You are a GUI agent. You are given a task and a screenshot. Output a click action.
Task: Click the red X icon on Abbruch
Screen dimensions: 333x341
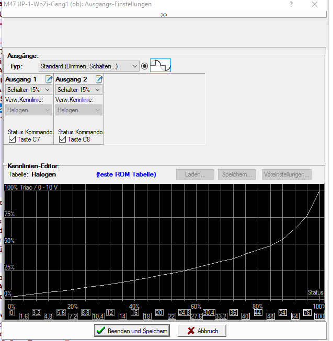tap(191, 331)
